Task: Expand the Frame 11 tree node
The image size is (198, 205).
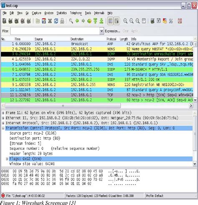Action: click(3, 113)
